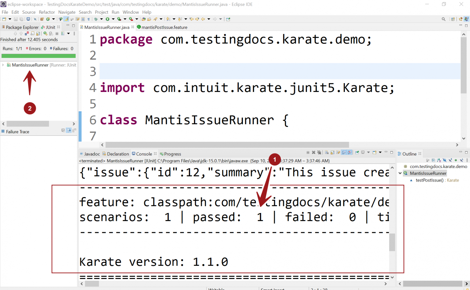Enable Word Wrap in the Console toolbar
The width and height of the screenshot is (470, 290).
(x=338, y=152)
